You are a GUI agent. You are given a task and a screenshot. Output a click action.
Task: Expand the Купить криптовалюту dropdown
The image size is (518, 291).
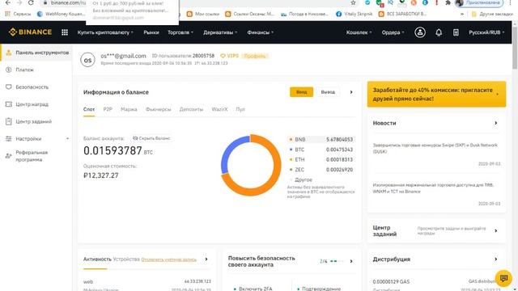[x=105, y=32]
